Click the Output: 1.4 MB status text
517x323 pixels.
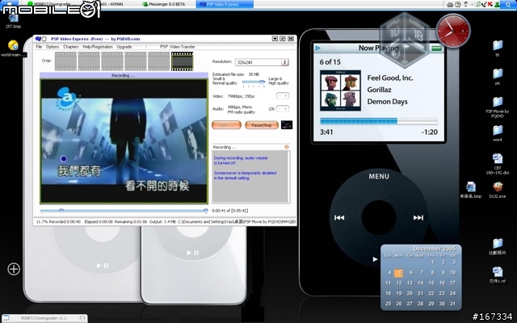[x=162, y=222]
